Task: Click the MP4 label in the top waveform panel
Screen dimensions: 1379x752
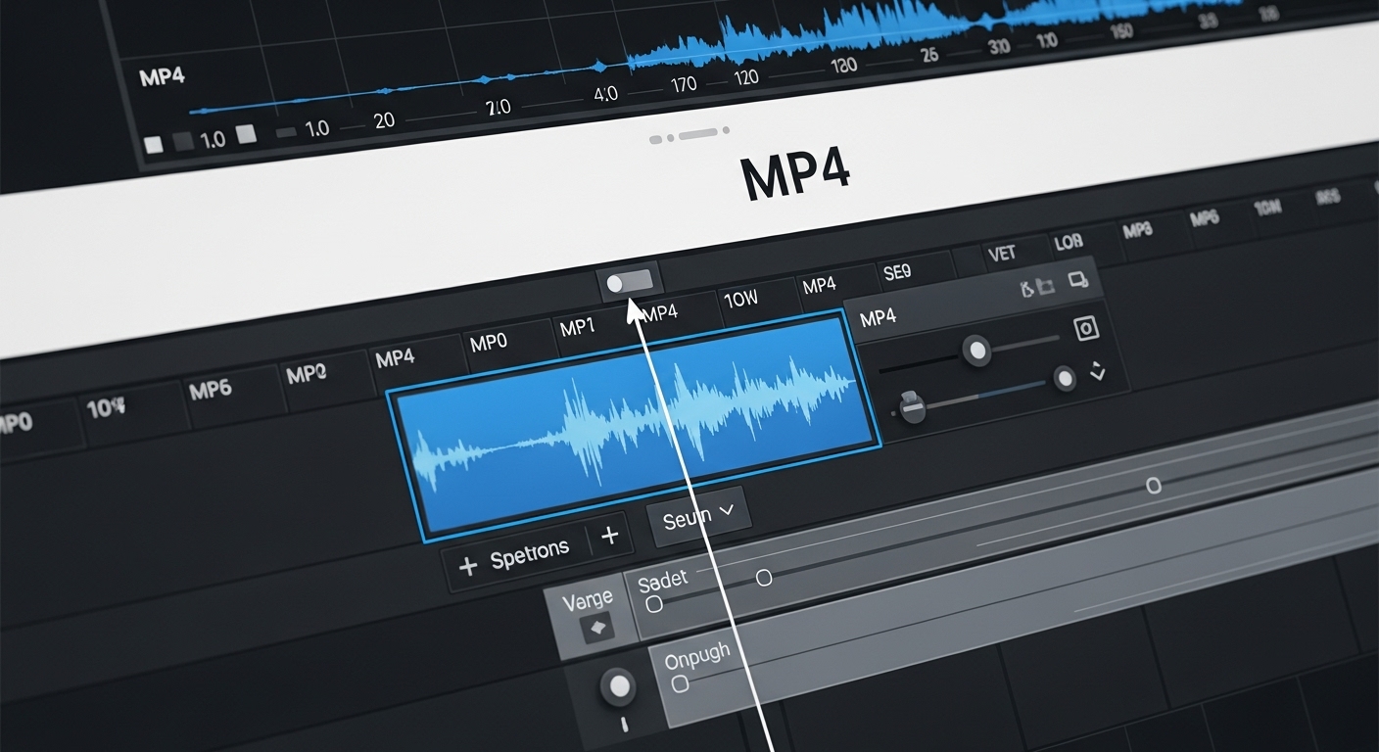Action: [x=162, y=76]
